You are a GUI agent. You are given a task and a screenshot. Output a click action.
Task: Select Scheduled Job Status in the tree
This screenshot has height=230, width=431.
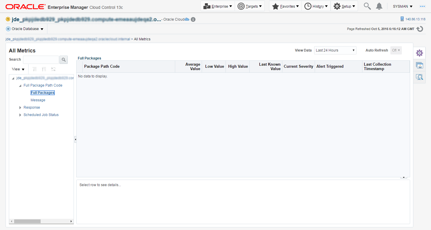pyautogui.click(x=41, y=115)
